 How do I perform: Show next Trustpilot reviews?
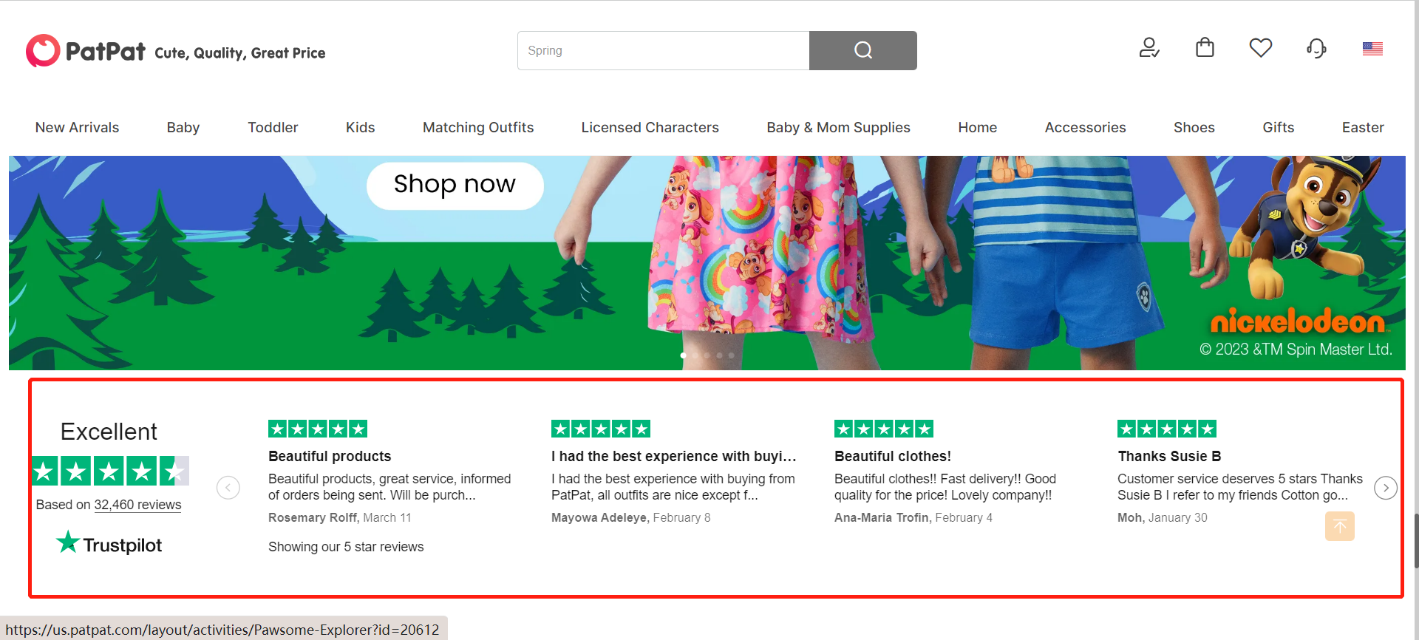tap(1386, 488)
